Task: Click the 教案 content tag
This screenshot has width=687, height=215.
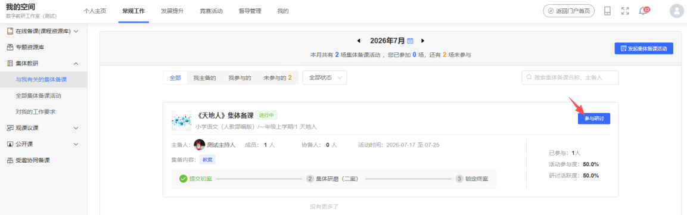Action: click(x=207, y=160)
